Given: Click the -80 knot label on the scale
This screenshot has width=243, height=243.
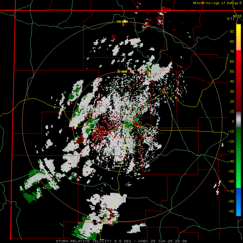Looking at the screenshot, I should [231, 201].
